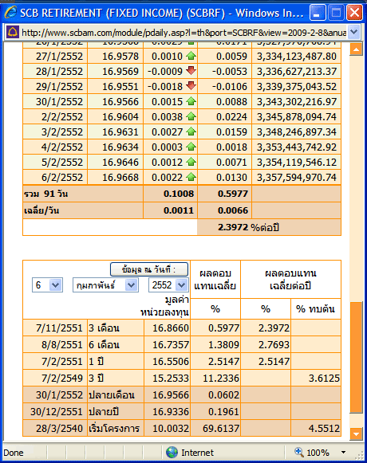Click the Internet zone globe icon
367x463 pixels.
pyautogui.click(x=172, y=452)
